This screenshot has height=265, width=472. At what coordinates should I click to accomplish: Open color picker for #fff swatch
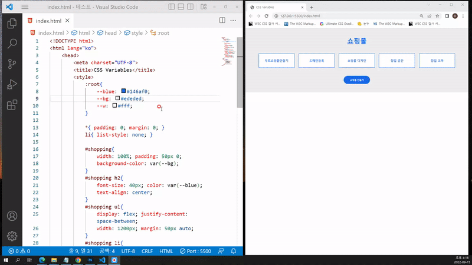pos(114,105)
